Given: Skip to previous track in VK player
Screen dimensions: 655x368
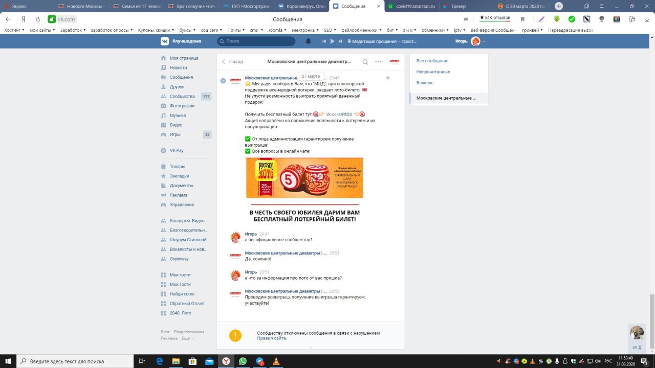Looking at the screenshot, I should pyautogui.click(x=324, y=41).
